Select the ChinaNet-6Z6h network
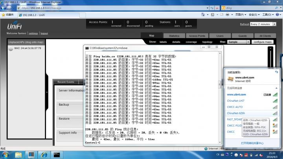The height and width of the screenshot is (159, 283). [252, 113]
